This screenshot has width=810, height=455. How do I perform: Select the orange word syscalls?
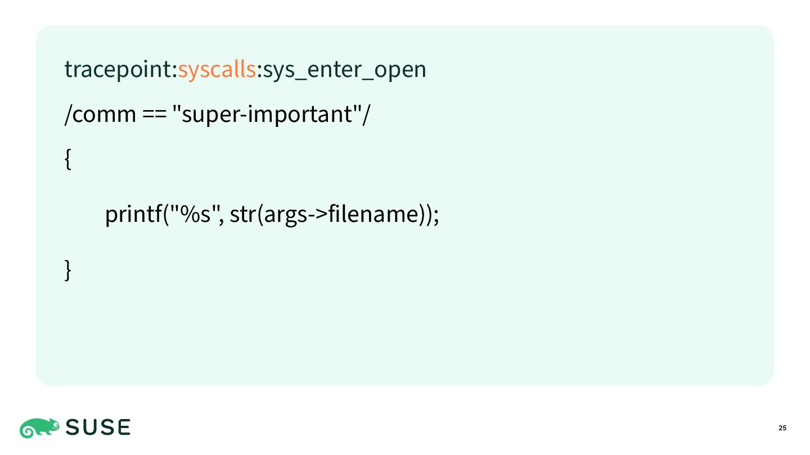click(217, 70)
